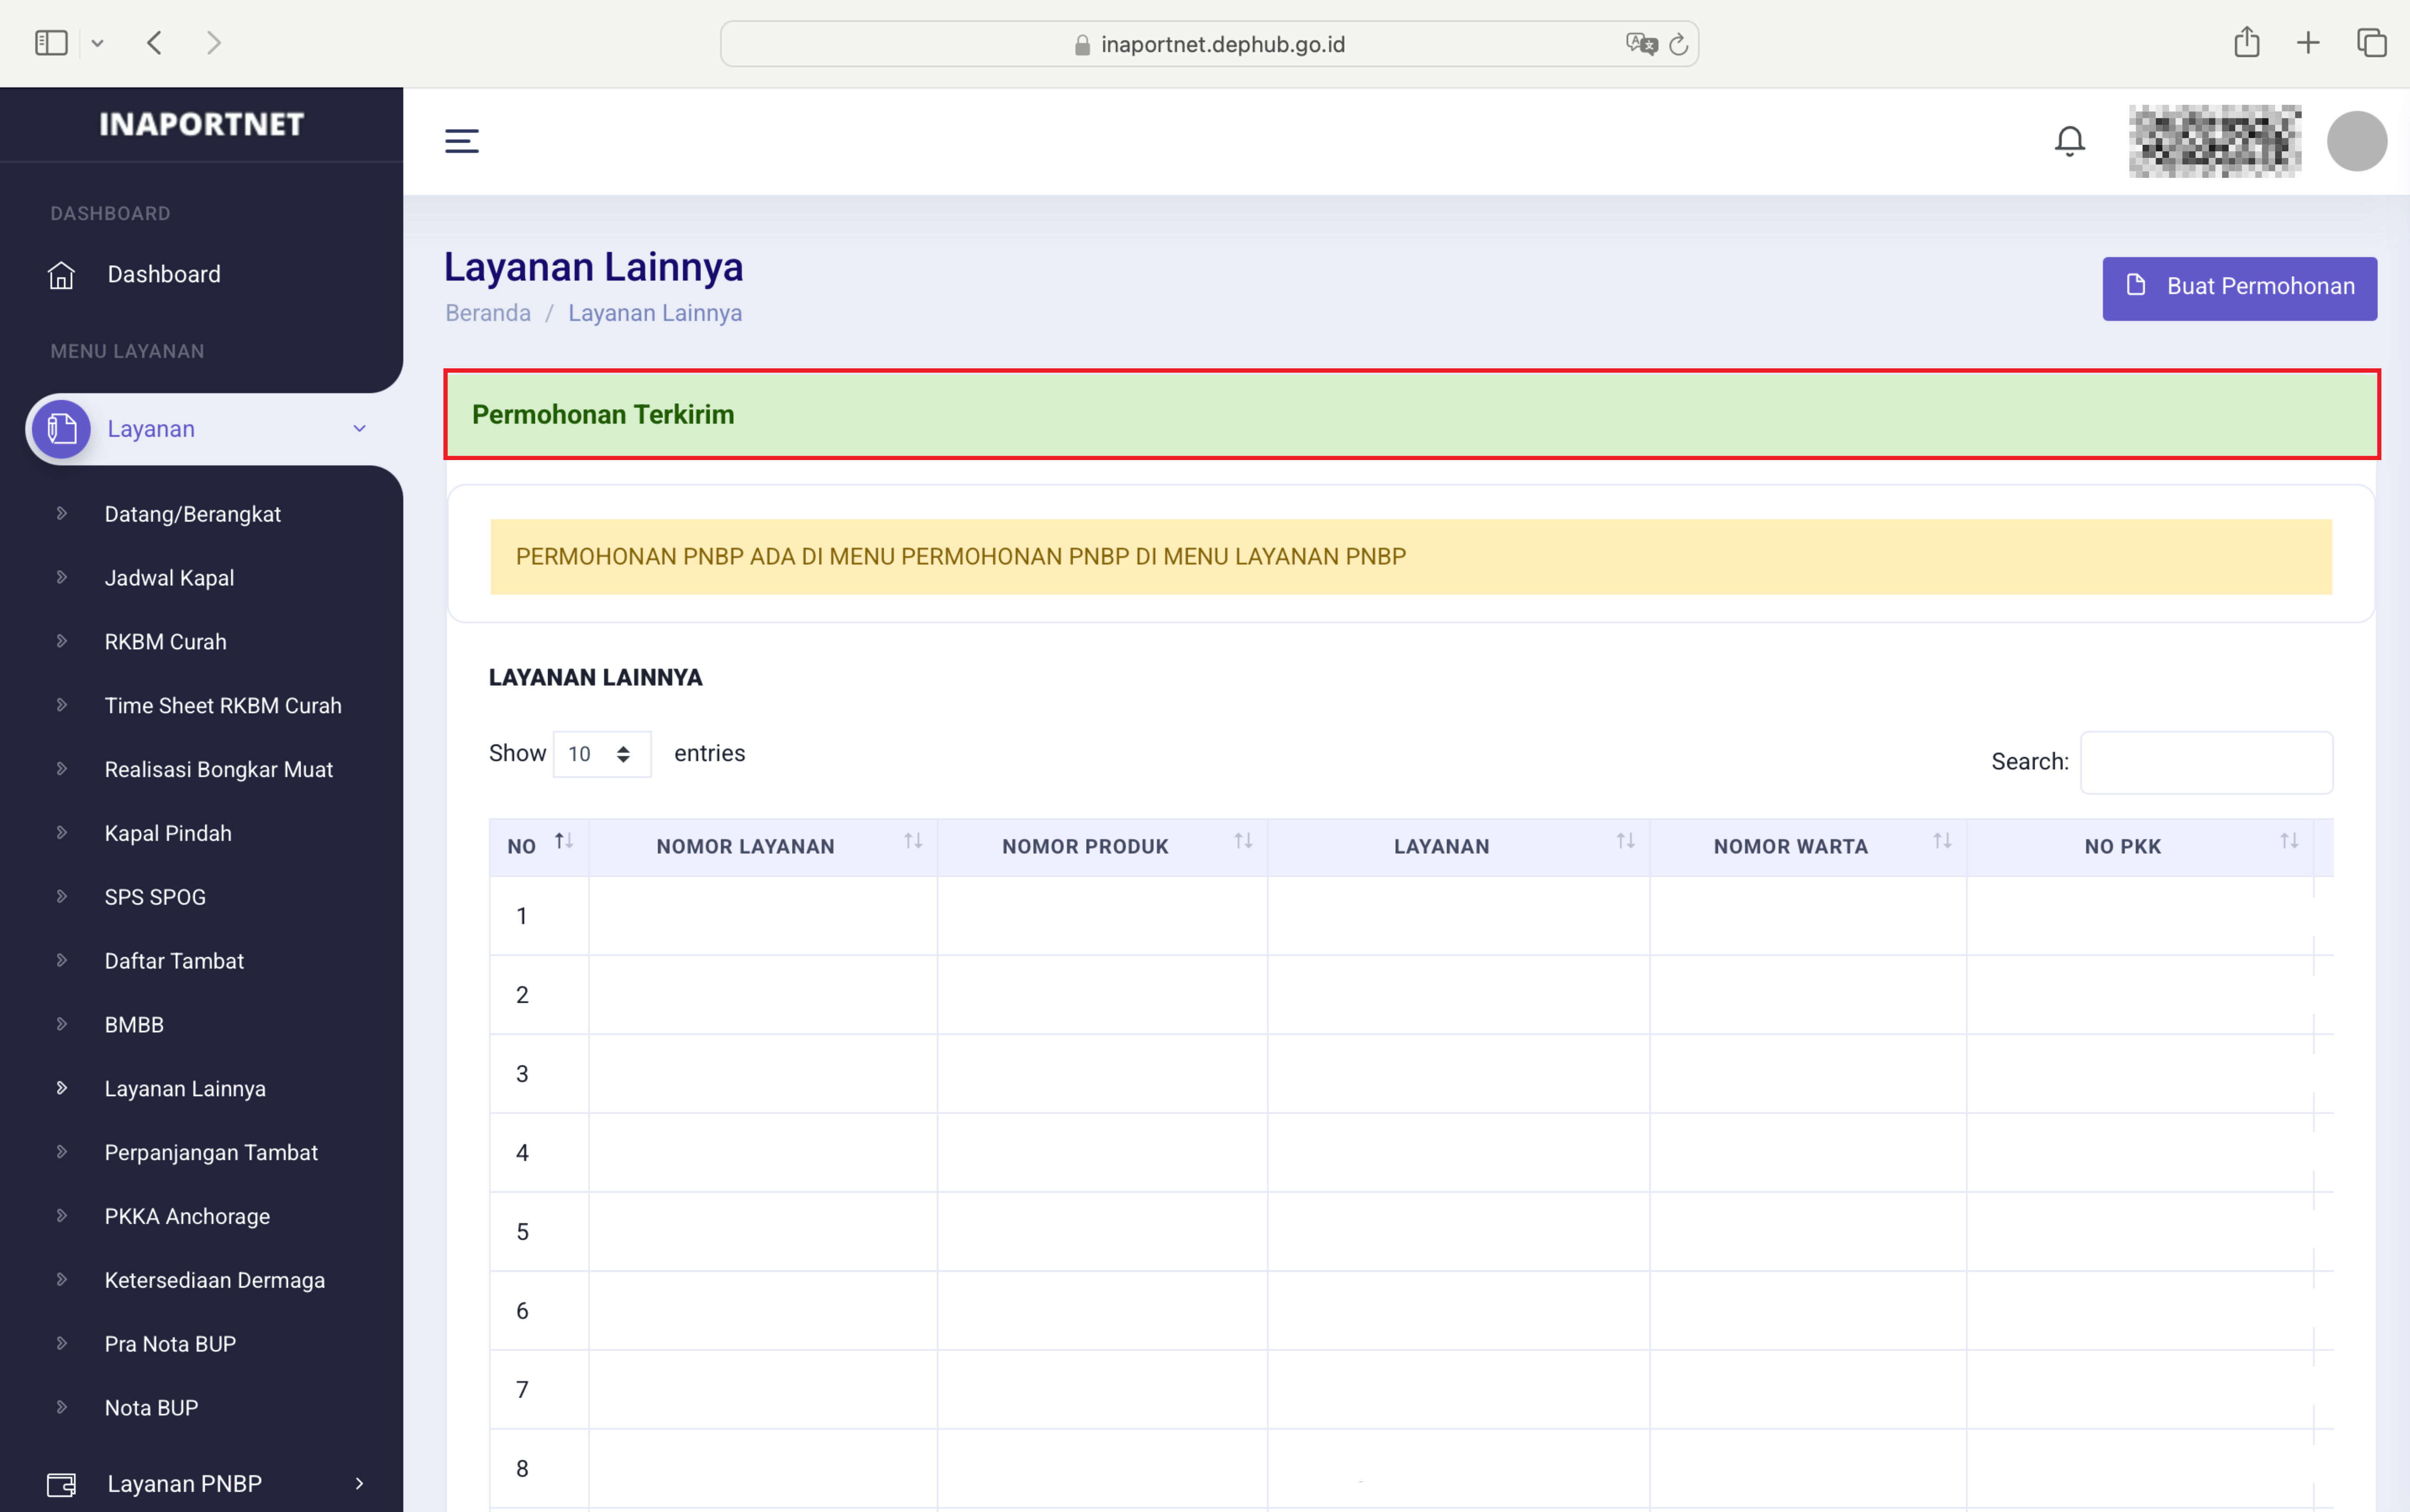Viewport: 2410px width, 1512px height.
Task: Open the Show entries count dropdown
Action: click(x=601, y=754)
